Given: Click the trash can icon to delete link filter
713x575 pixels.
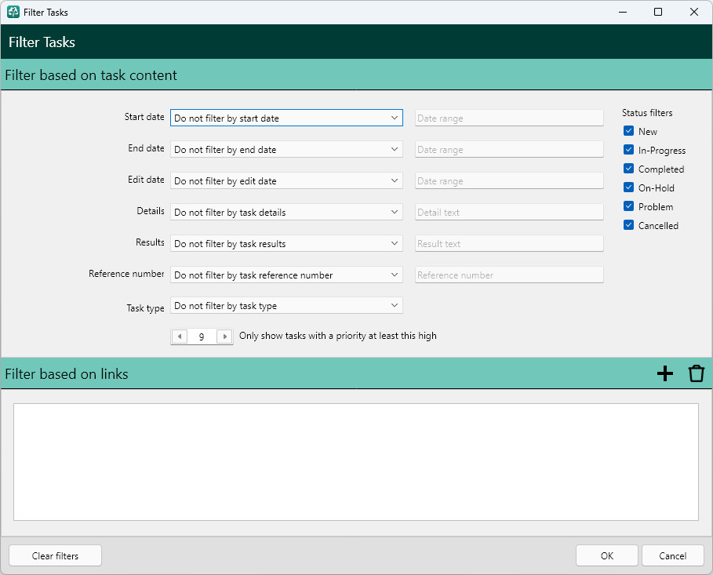Looking at the screenshot, I should (697, 373).
